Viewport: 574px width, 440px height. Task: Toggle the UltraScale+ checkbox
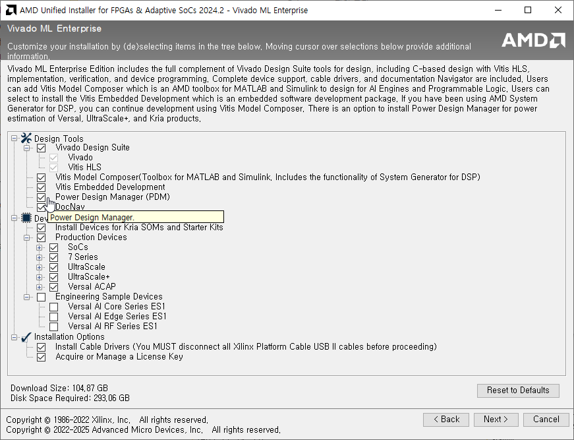click(53, 277)
